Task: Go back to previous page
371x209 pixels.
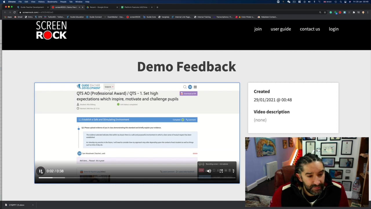Action: point(5,12)
